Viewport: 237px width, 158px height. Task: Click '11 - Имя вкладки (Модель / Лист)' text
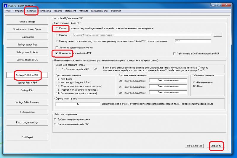(74, 82)
